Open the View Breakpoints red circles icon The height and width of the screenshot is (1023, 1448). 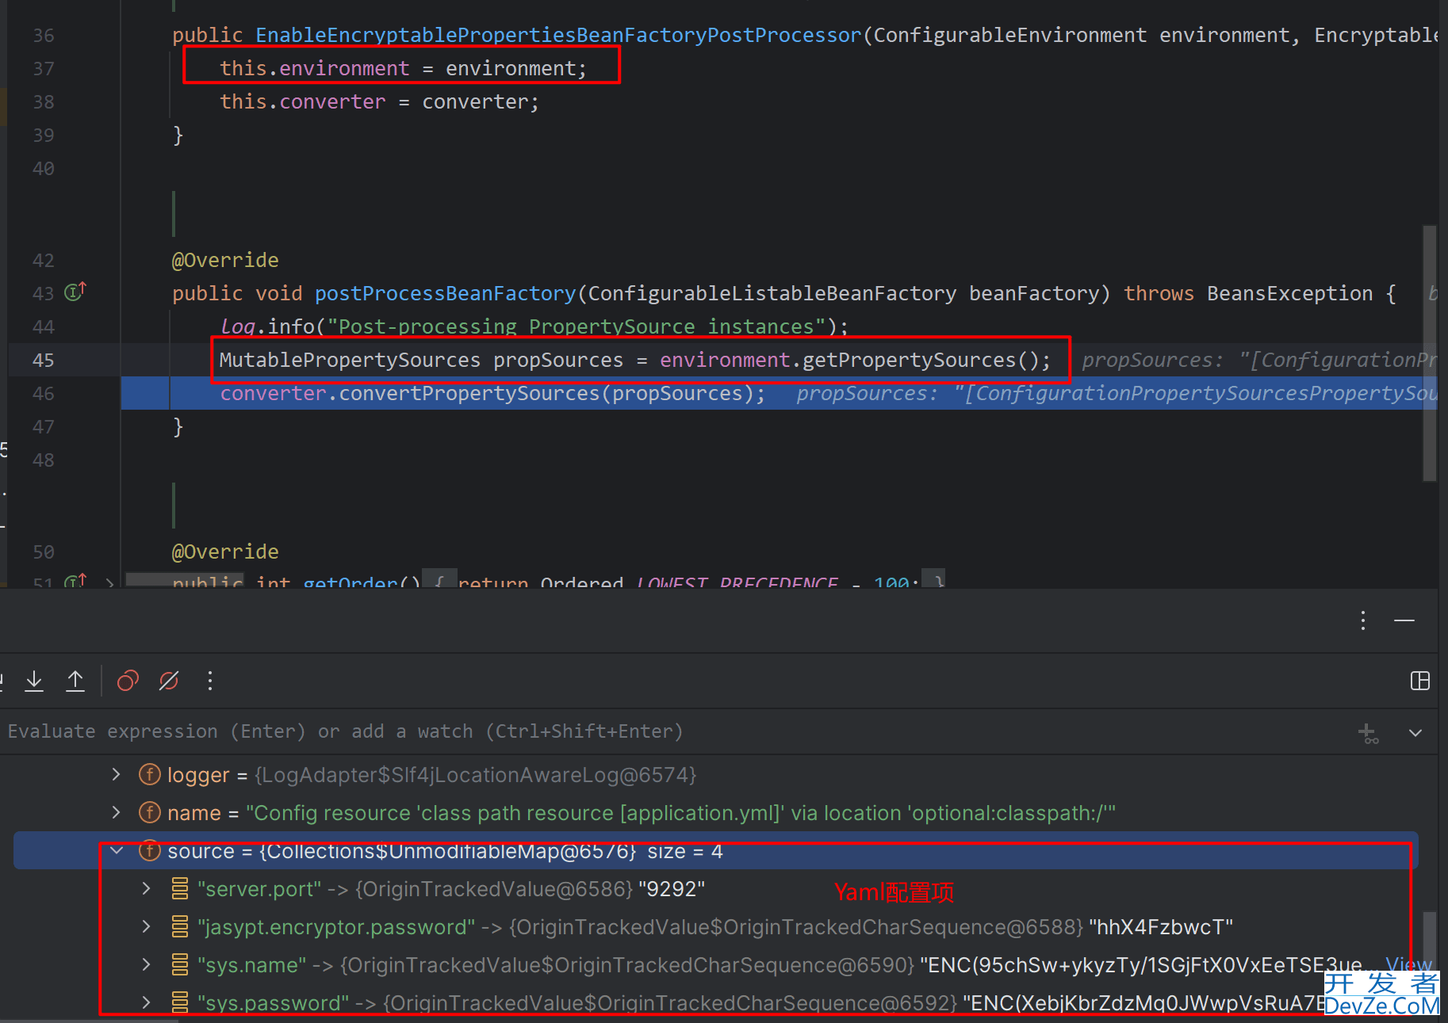(x=128, y=681)
